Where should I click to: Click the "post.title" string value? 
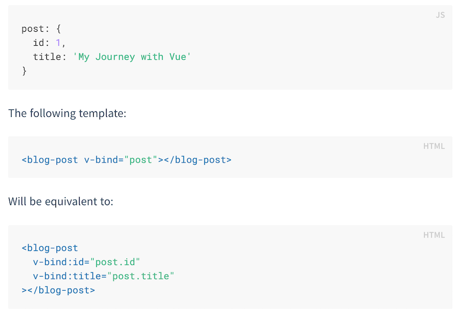(141, 276)
